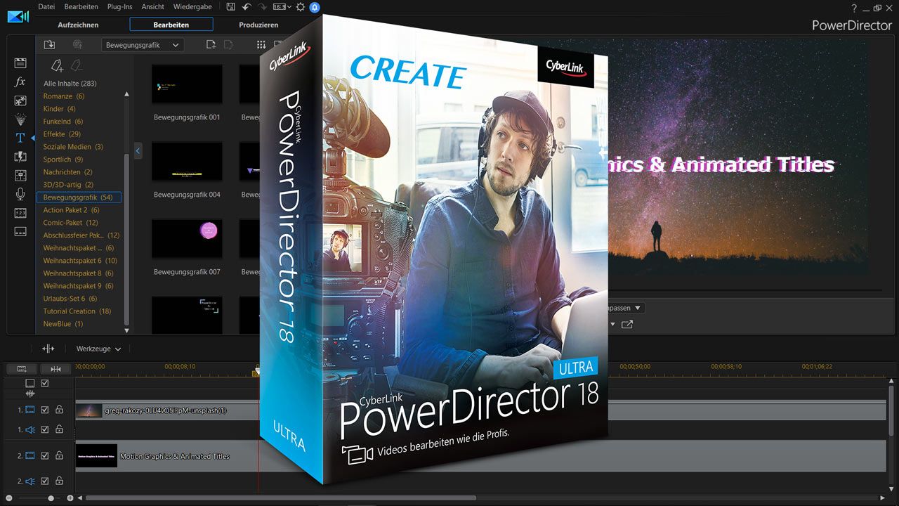The width and height of the screenshot is (899, 506).
Task: Expand the Werkzeuge tools dropdown
Action: [x=98, y=349]
